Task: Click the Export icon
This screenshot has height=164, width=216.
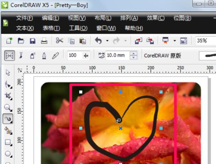Action: (150, 41)
